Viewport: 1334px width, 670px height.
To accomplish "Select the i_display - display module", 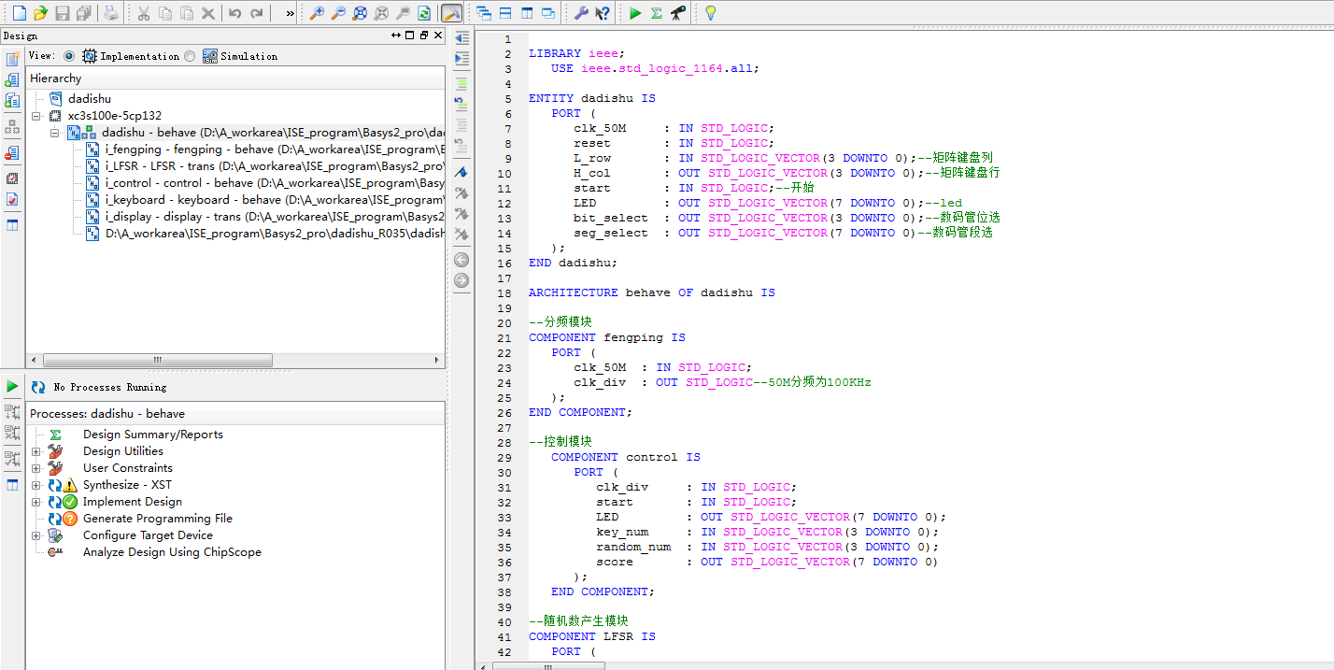I will [264, 217].
